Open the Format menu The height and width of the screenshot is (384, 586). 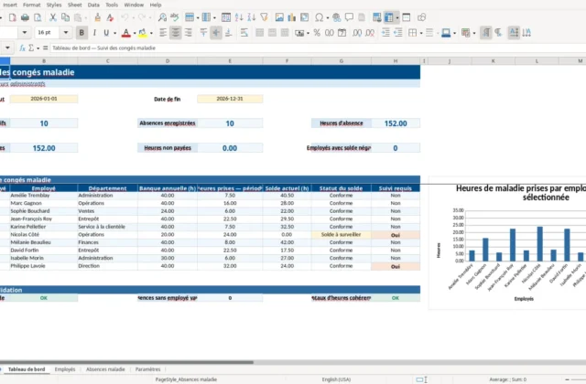coord(31,5)
